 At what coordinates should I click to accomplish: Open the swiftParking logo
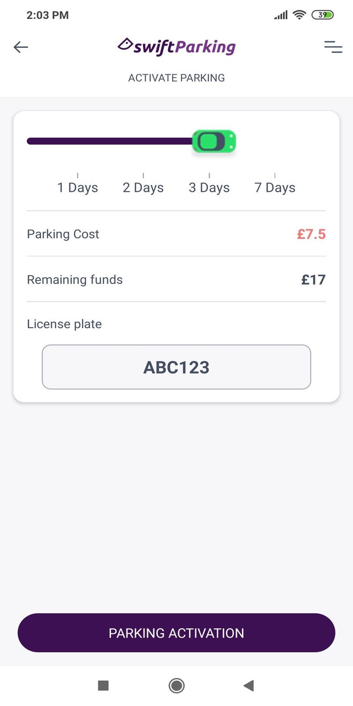tap(176, 47)
